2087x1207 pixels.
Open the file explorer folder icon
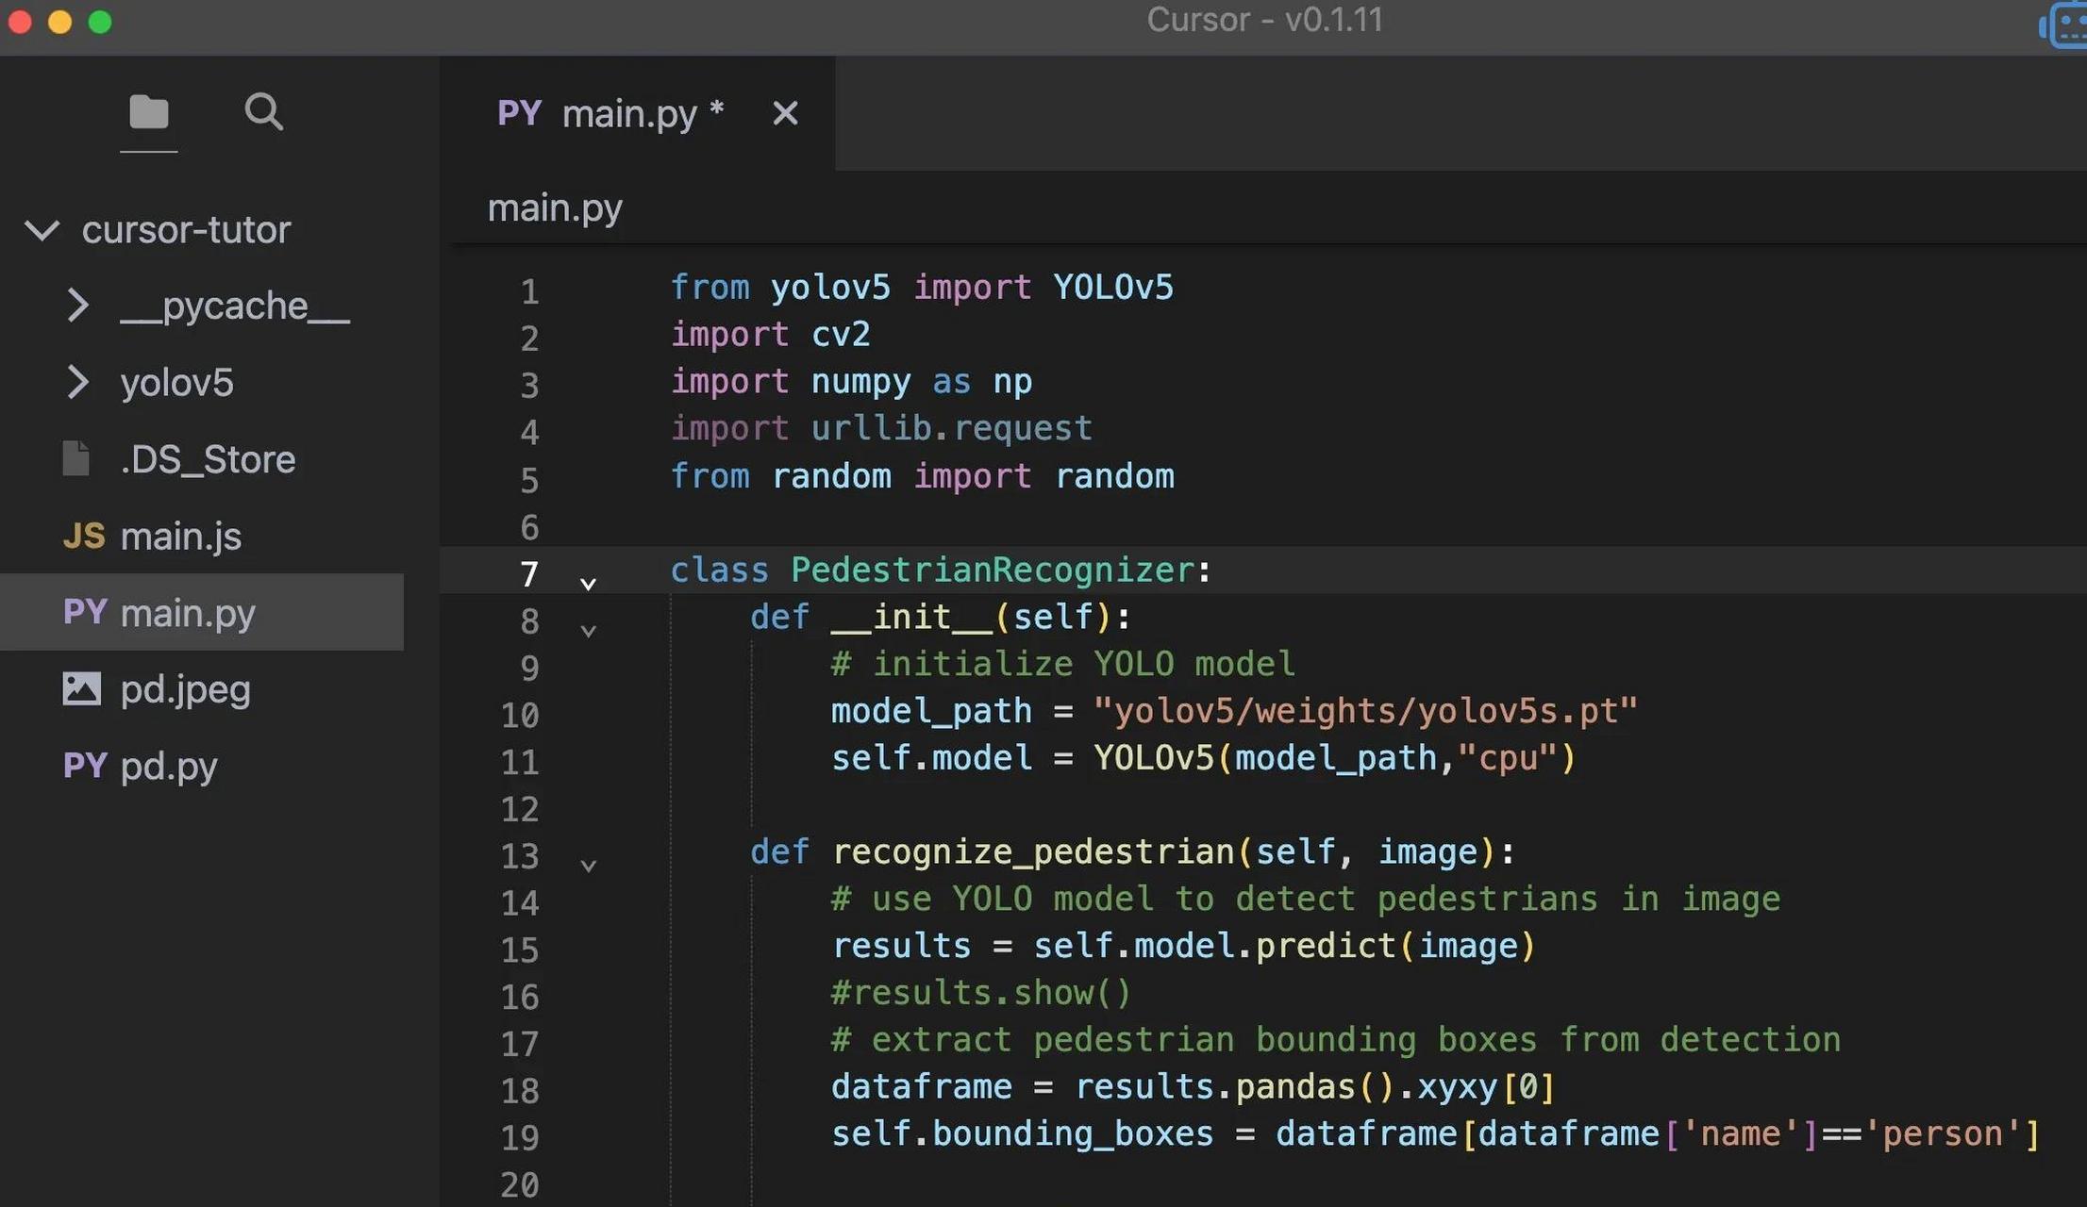(148, 112)
